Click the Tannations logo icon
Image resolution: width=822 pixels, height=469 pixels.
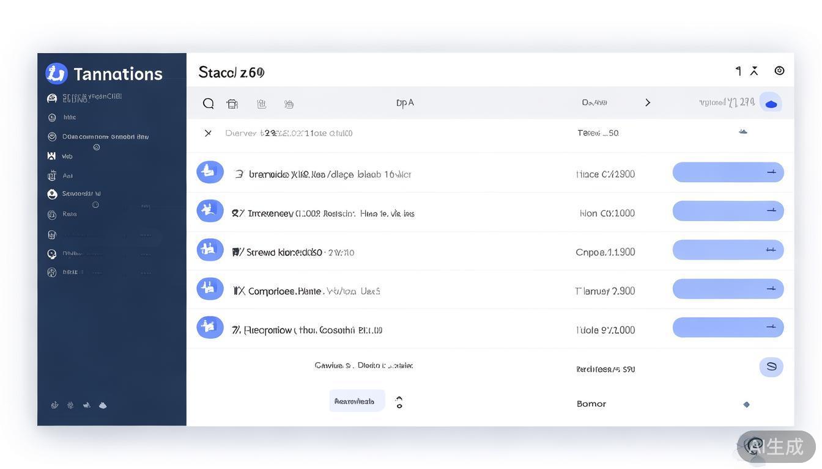[56, 74]
